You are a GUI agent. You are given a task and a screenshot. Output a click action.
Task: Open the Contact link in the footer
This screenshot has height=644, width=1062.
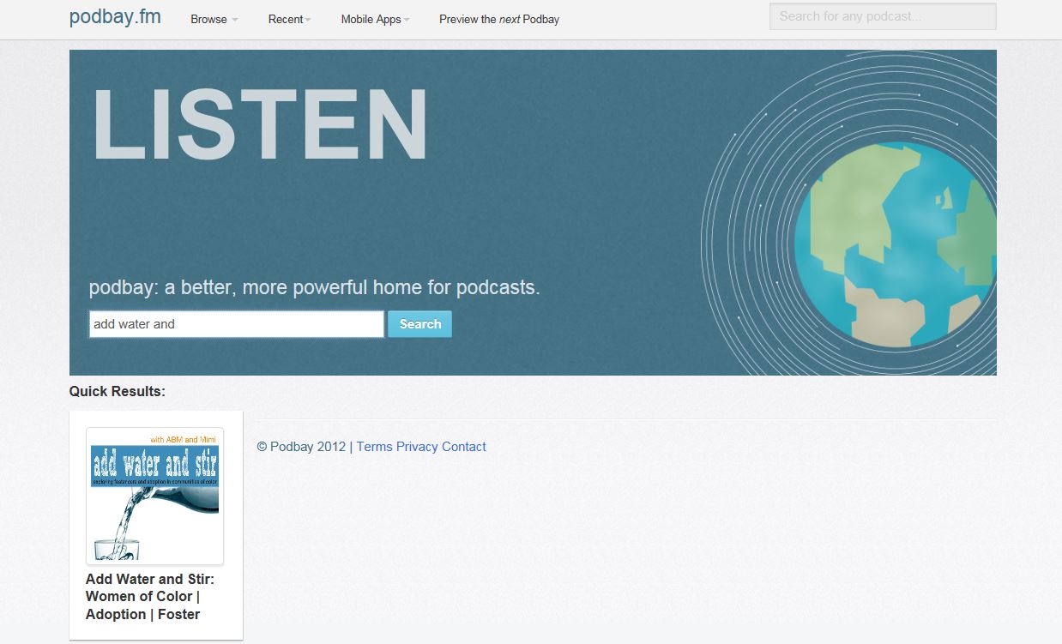[464, 447]
